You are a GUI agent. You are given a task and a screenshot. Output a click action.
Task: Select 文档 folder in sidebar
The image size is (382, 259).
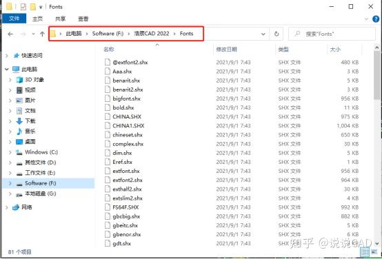tap(30, 111)
